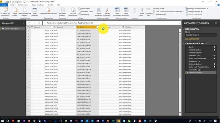Screen dimensions: 220x123
Task: Switch to the Hilfe tab
Action: (x=58, y=5)
